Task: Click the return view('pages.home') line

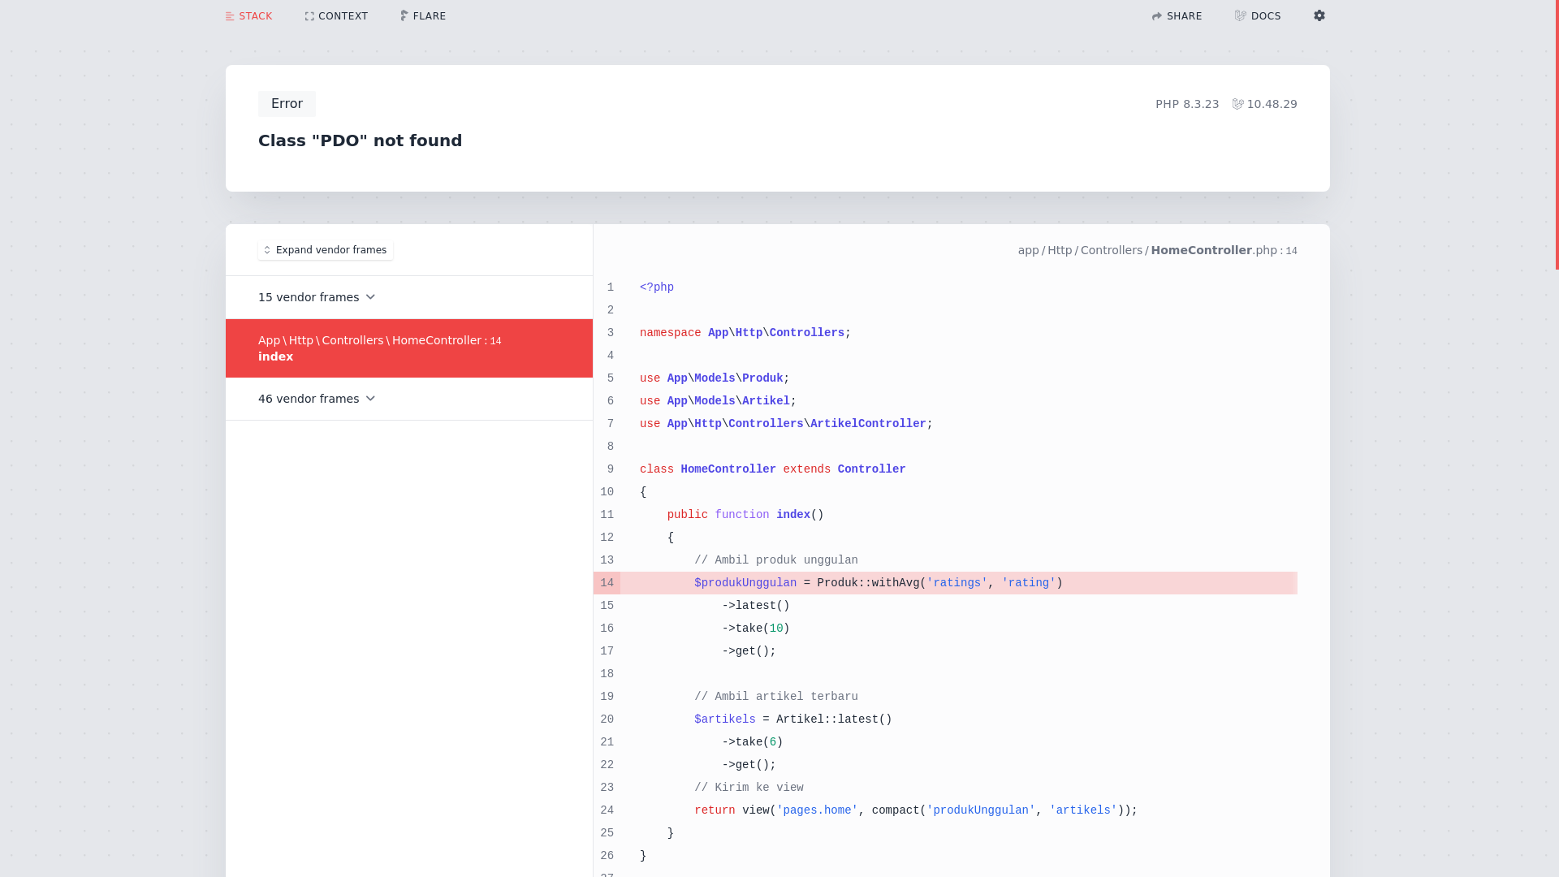Action: [x=916, y=810]
